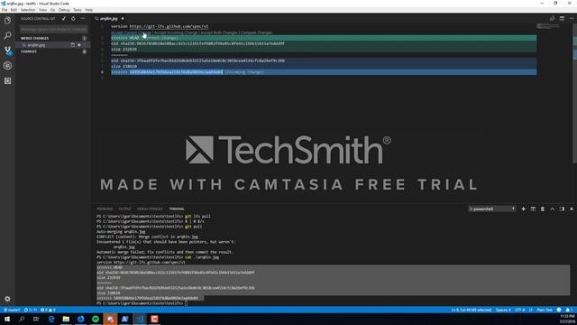Change indentation via Spaces: 4

click(503, 310)
